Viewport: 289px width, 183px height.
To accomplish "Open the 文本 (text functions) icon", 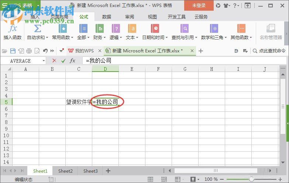I will coord(132,28).
